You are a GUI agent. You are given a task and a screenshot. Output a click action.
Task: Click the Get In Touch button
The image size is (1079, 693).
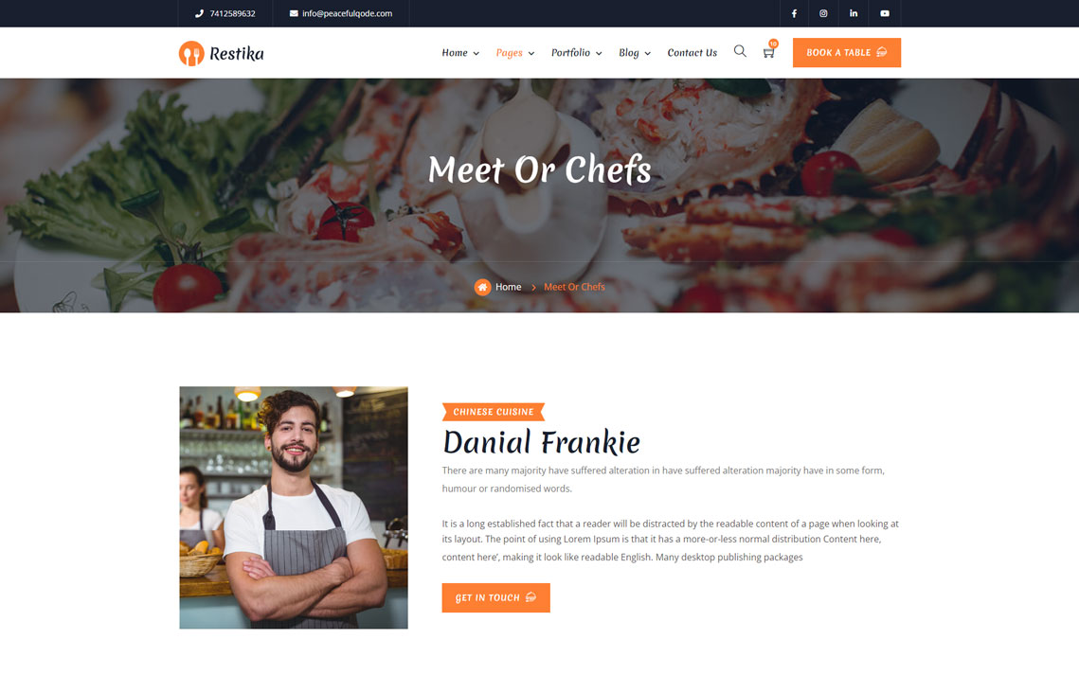pos(495,597)
